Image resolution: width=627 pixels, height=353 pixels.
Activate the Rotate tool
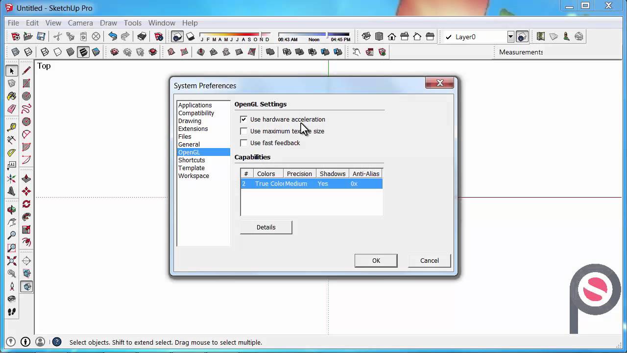26,204
